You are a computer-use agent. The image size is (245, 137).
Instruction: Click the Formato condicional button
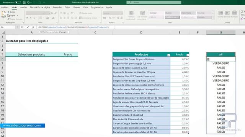click(131, 15)
